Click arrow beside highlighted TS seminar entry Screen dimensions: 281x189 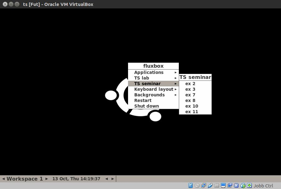click(x=176, y=84)
